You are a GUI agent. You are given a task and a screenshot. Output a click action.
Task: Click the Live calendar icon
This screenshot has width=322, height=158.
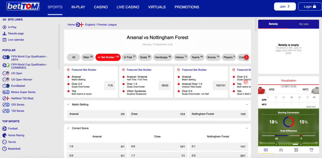[x=4, y=40]
